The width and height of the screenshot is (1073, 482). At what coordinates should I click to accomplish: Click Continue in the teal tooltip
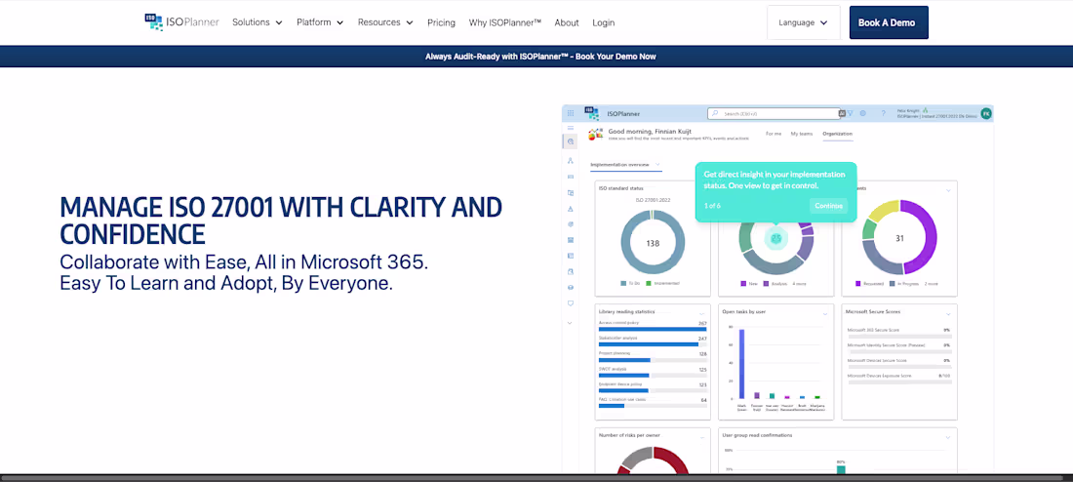[829, 206]
